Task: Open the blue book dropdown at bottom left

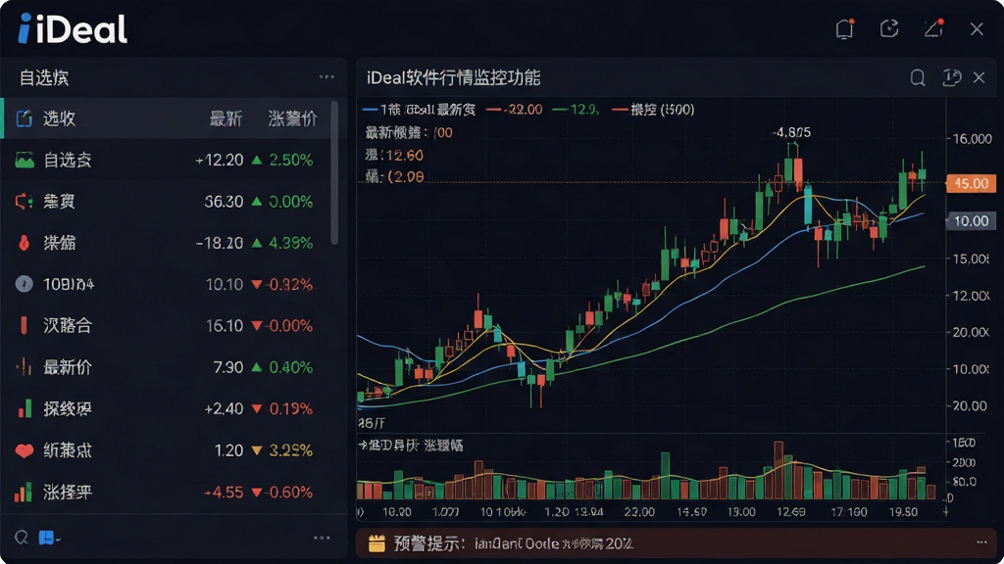Action: [49, 538]
